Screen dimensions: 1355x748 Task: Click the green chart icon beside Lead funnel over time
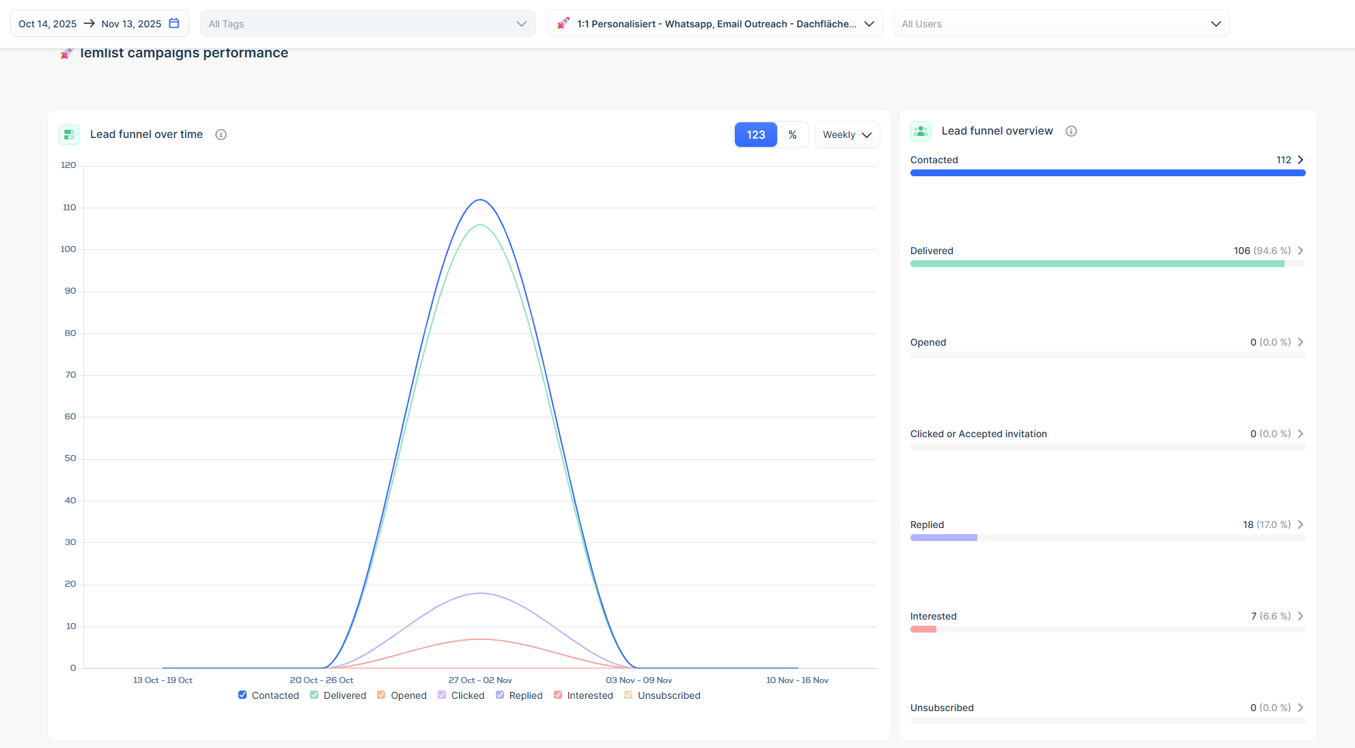[x=68, y=134]
